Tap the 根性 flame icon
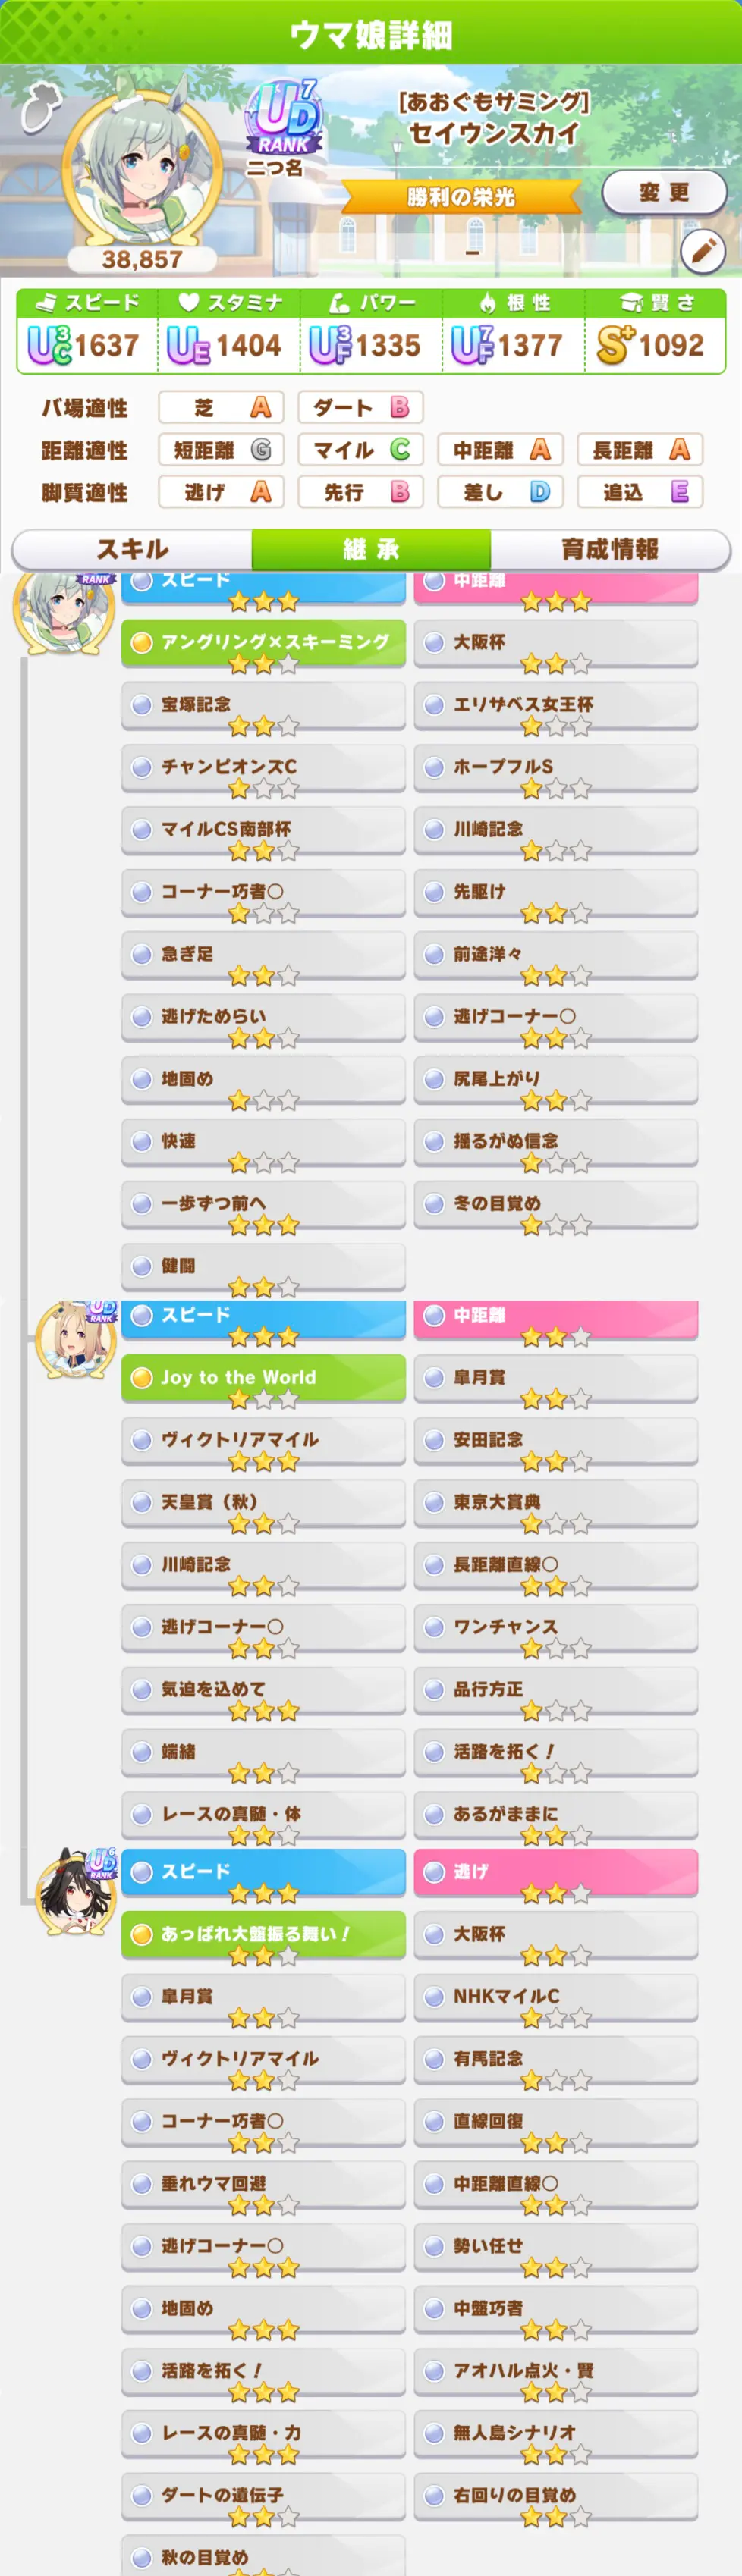The image size is (742, 2576). click(488, 302)
